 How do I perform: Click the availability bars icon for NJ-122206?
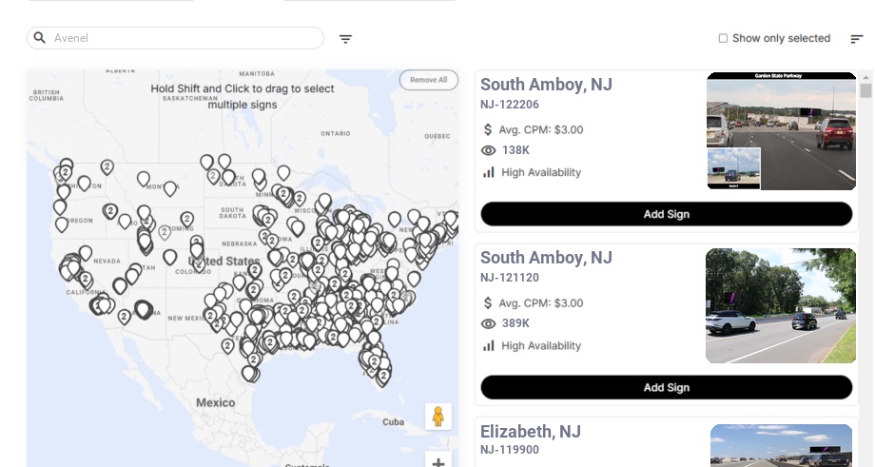[489, 172]
